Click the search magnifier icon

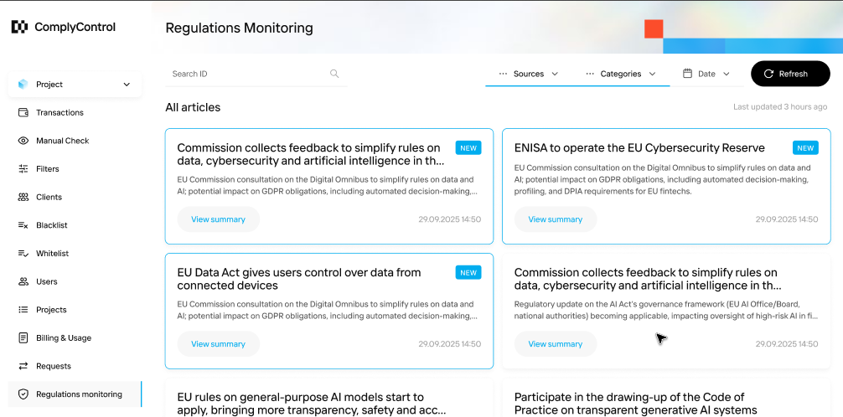[334, 74]
